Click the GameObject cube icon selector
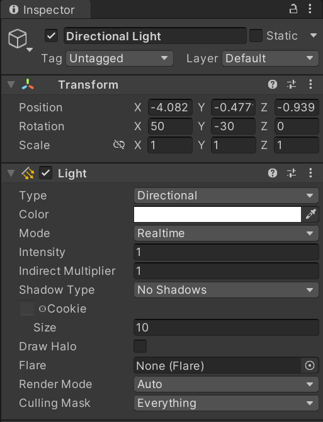Viewport: 323px width, 422px height. point(18,39)
